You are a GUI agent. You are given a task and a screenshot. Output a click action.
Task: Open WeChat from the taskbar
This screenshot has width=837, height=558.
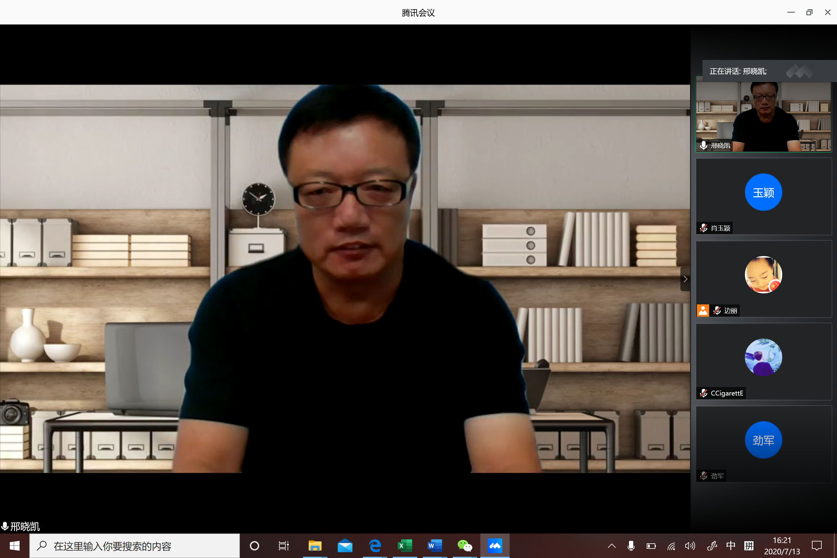coord(464,545)
